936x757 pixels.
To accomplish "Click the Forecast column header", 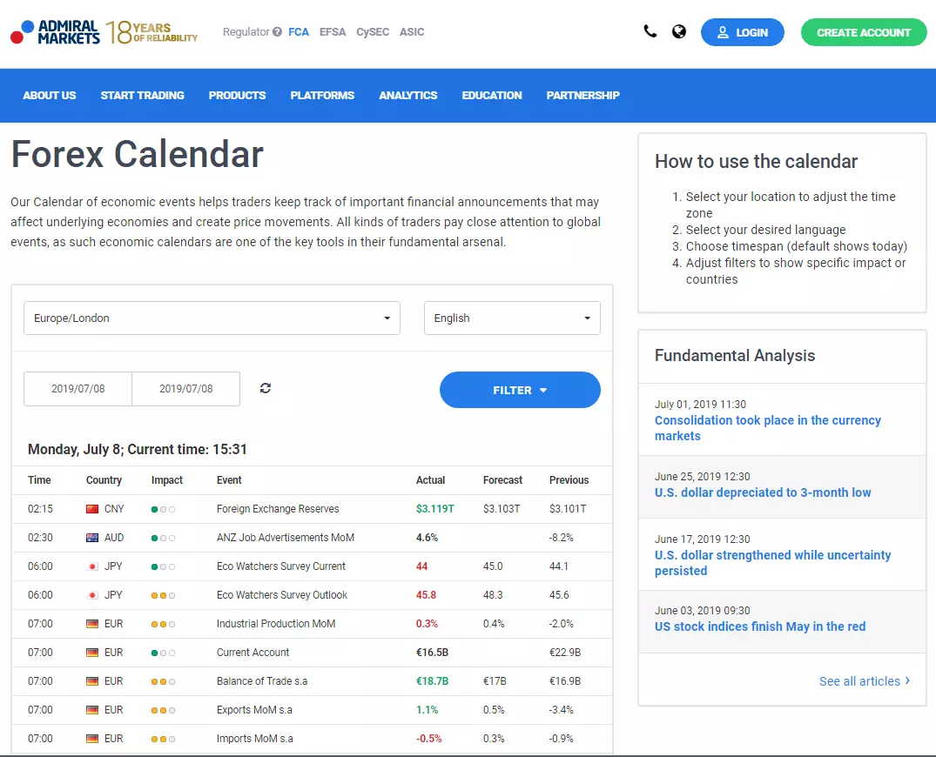I will click(x=502, y=480).
